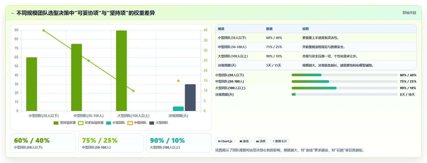
Task: Click the tallest green bar for 大型团队
Action: pyautogui.click(x=121, y=71)
